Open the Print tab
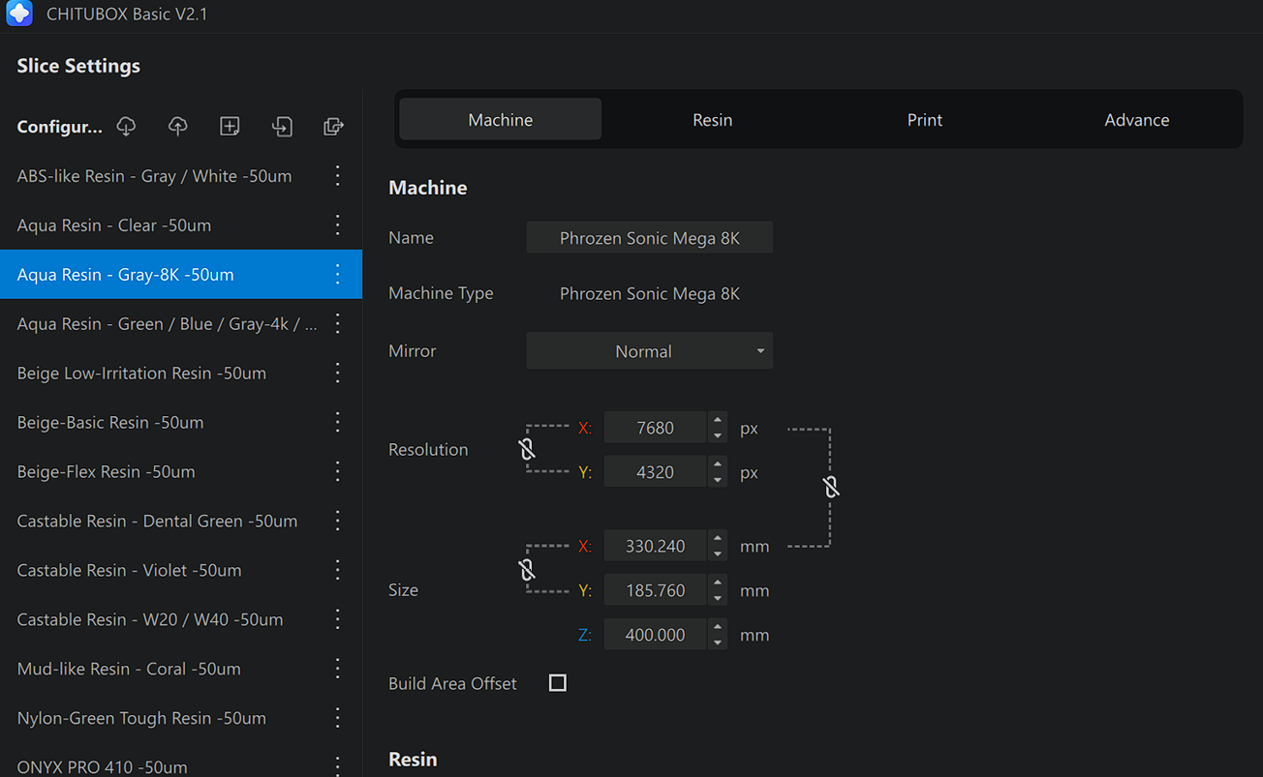1263x777 pixels. click(x=924, y=120)
